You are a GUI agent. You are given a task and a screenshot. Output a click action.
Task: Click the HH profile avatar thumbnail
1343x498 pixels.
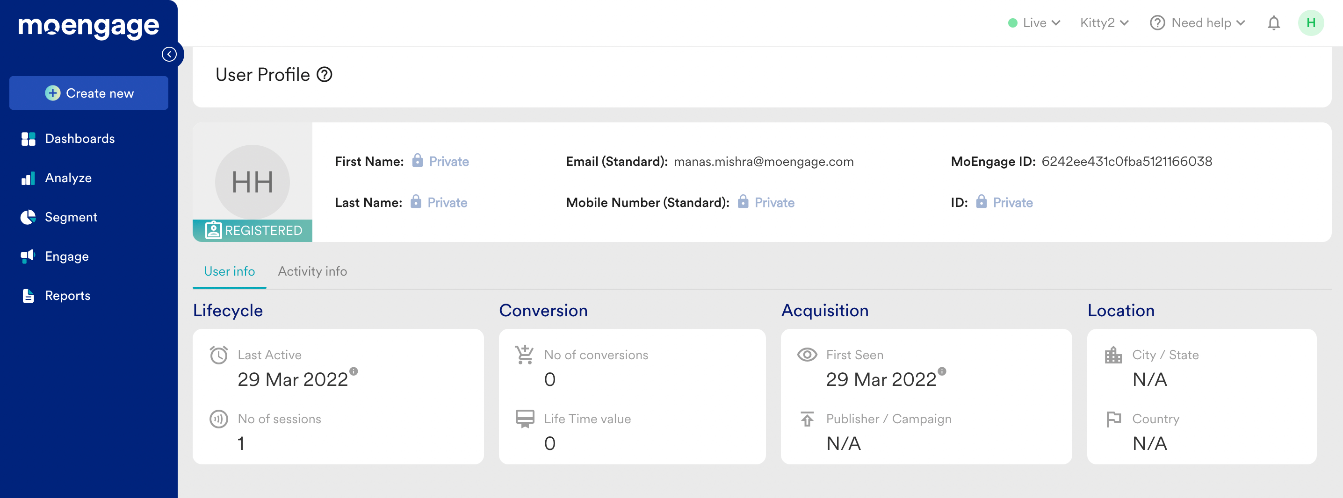tap(253, 182)
